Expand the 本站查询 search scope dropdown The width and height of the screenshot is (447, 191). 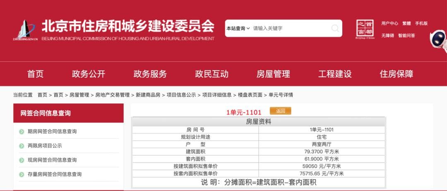(238, 28)
